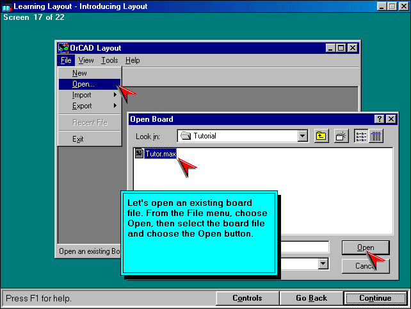Select New in the File menu
411x309 pixels.
[80, 73]
